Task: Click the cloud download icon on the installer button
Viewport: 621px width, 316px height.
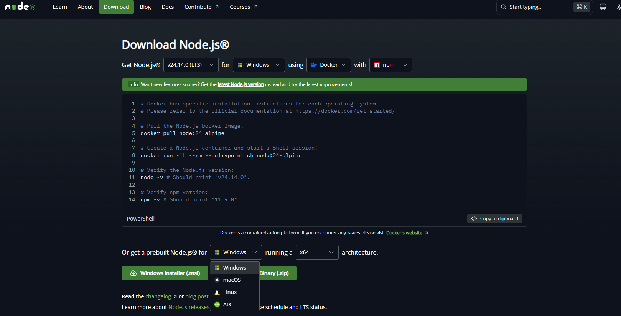Action: (133, 273)
